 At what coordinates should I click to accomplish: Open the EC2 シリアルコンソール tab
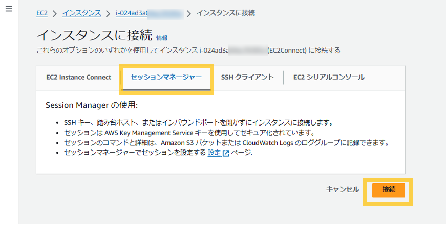(329, 78)
